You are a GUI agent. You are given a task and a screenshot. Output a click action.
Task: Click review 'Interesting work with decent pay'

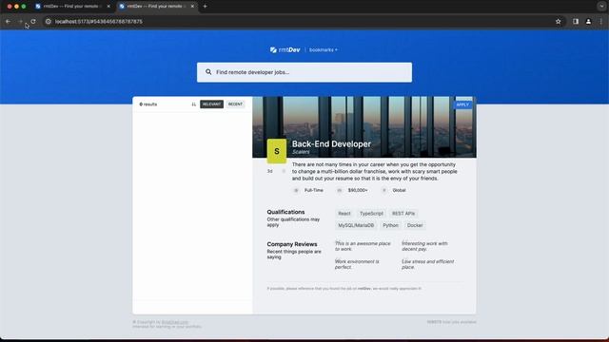(x=424, y=246)
